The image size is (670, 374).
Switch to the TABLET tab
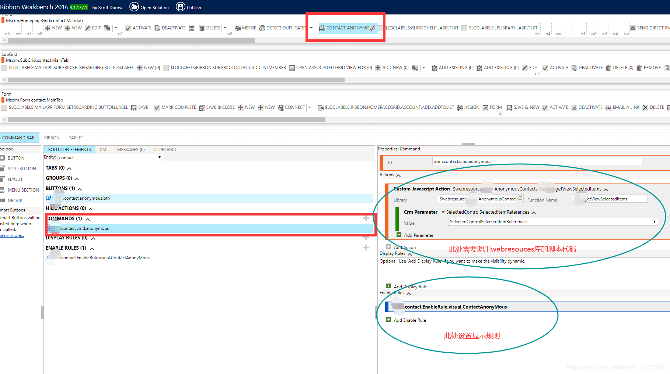(x=76, y=138)
